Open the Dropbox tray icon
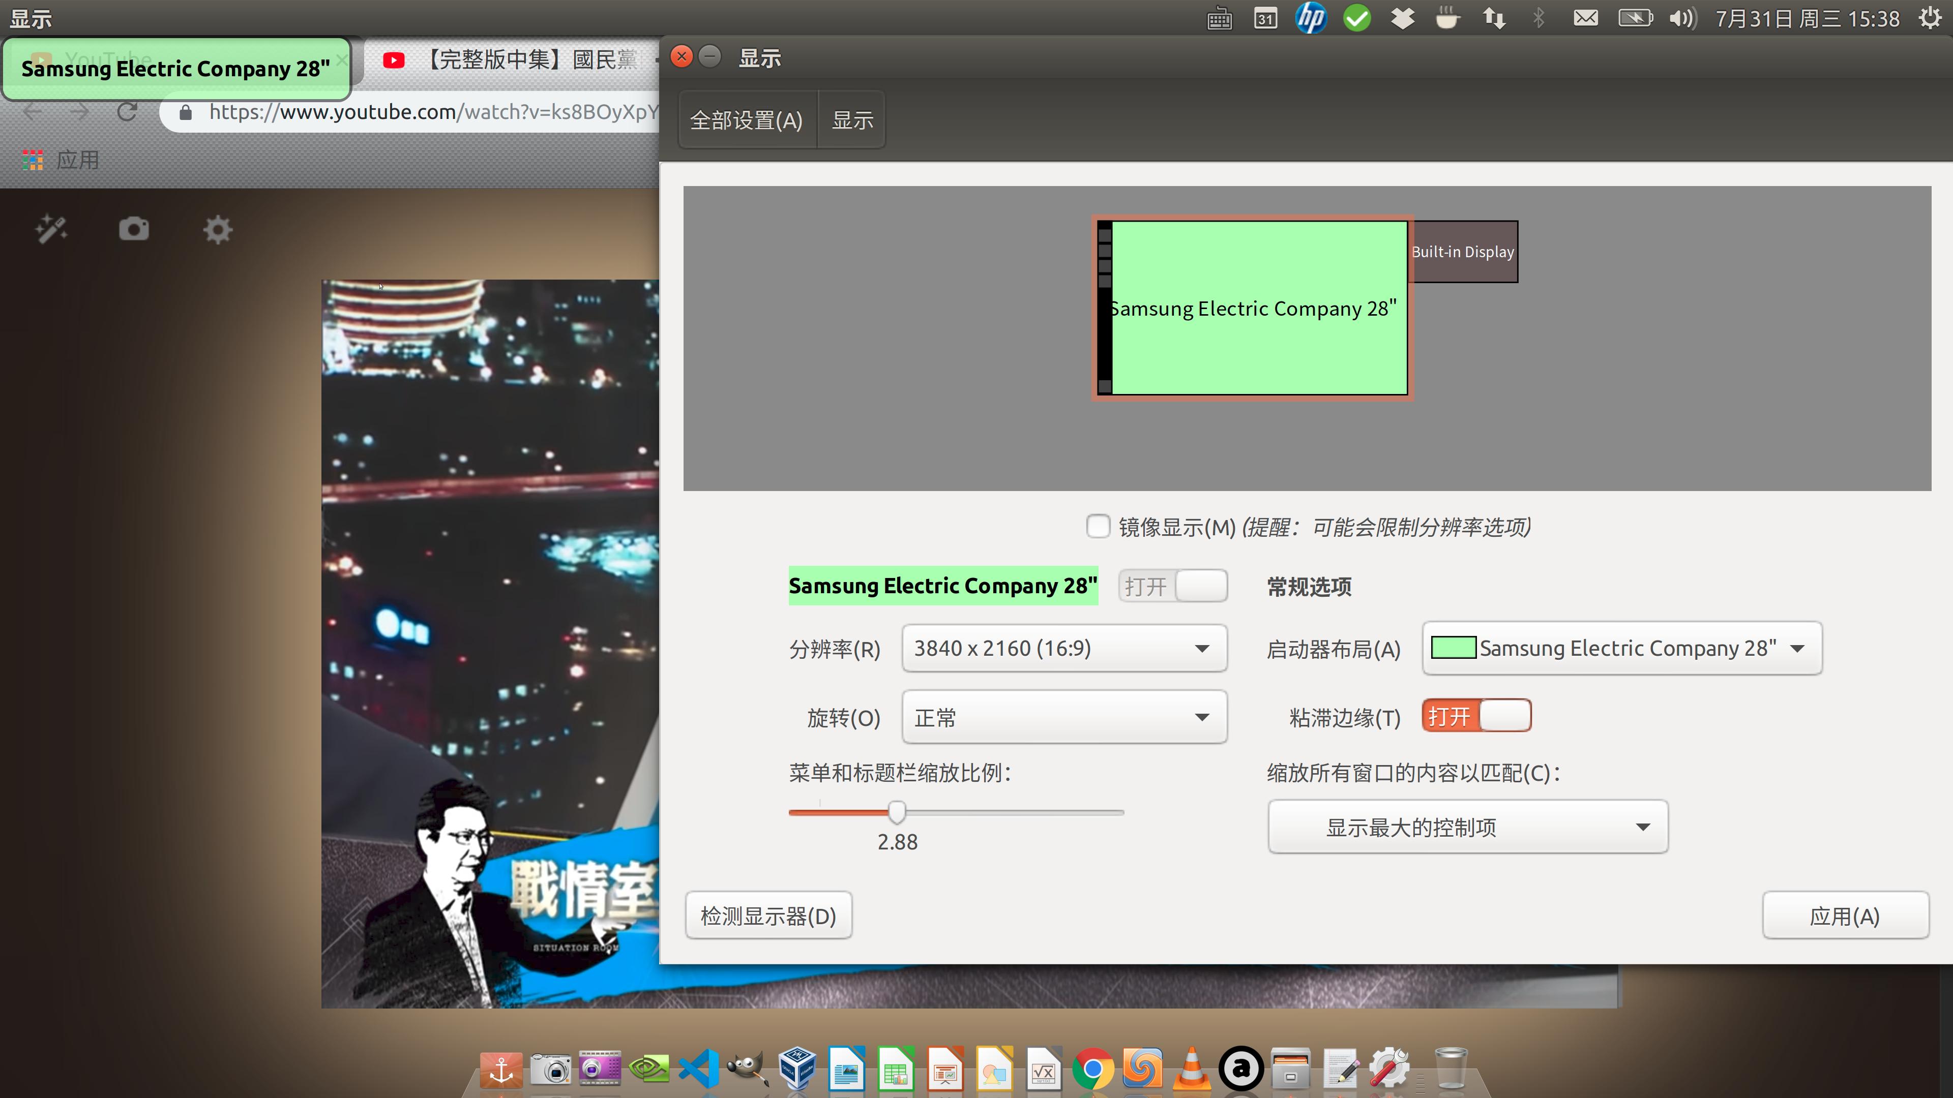 pyautogui.click(x=1403, y=18)
